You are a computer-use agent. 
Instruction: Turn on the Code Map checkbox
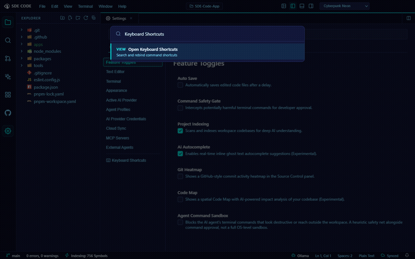point(180,199)
